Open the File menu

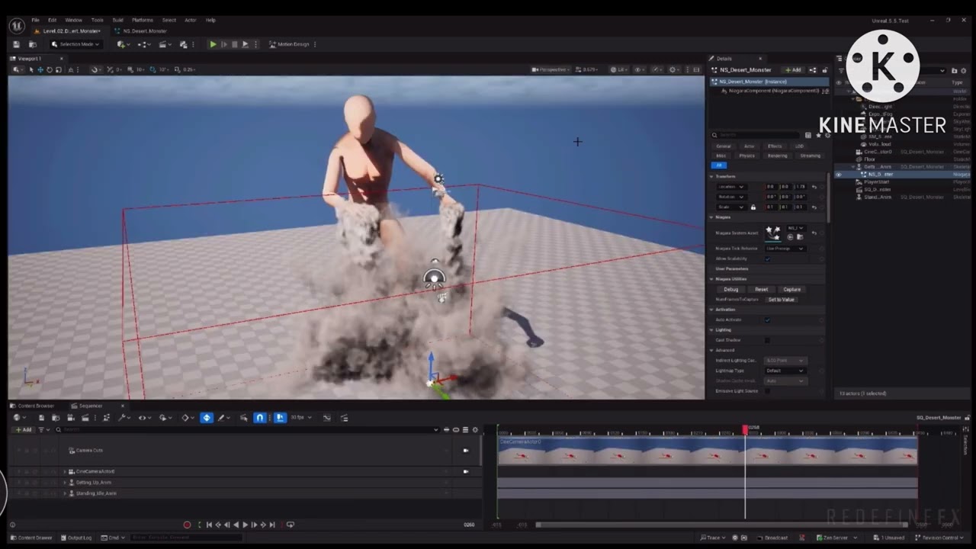pyautogui.click(x=35, y=20)
